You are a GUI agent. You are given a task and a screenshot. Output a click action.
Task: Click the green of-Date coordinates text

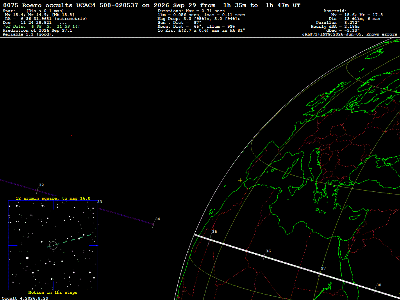[x=41, y=27]
